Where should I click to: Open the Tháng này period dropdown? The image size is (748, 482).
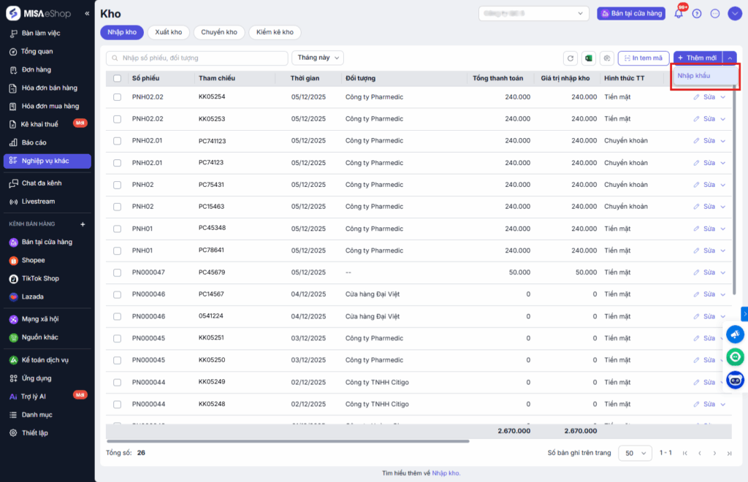coord(318,58)
